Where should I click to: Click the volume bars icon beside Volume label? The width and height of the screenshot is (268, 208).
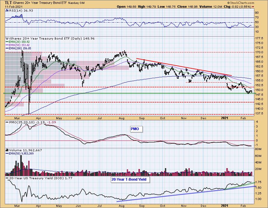pyautogui.click(x=7, y=150)
